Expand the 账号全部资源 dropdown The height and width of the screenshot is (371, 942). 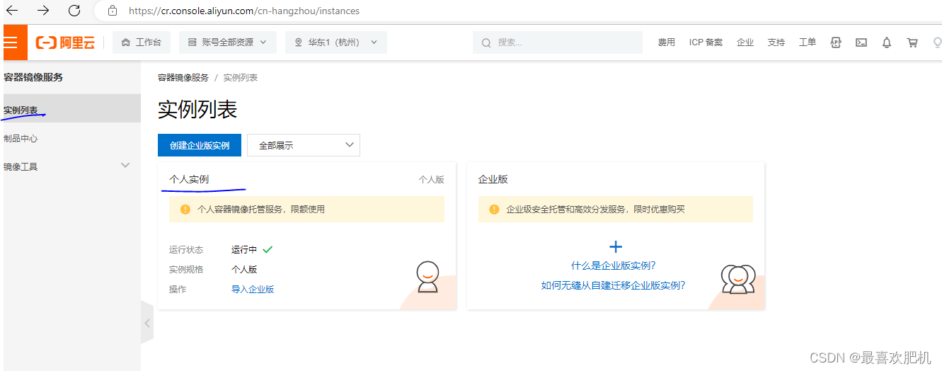(x=227, y=42)
